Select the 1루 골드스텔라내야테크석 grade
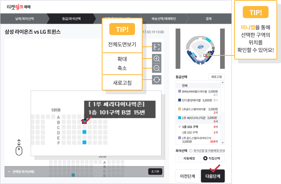The image size is (281, 184). pos(199,140)
